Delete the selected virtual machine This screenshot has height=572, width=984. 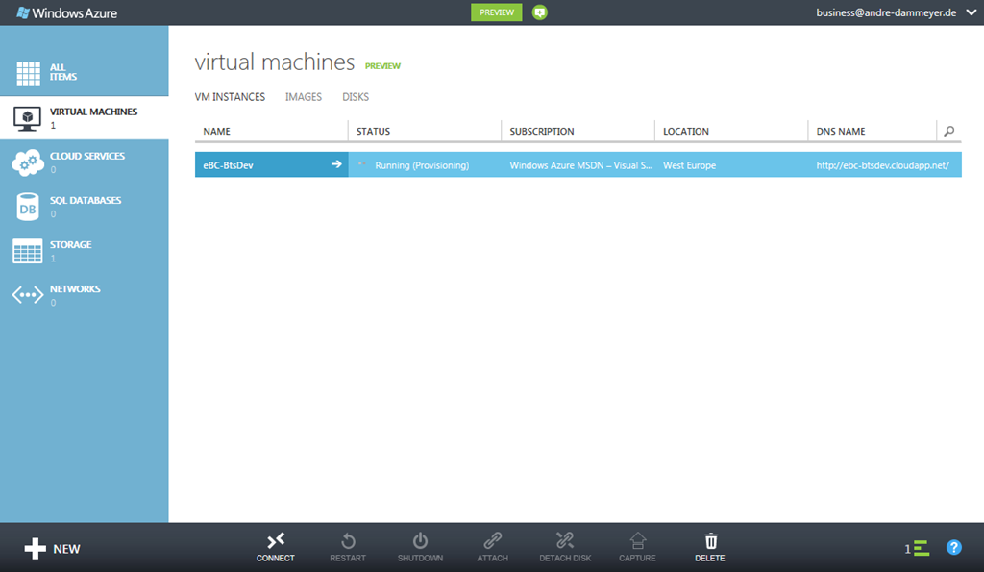(x=710, y=547)
